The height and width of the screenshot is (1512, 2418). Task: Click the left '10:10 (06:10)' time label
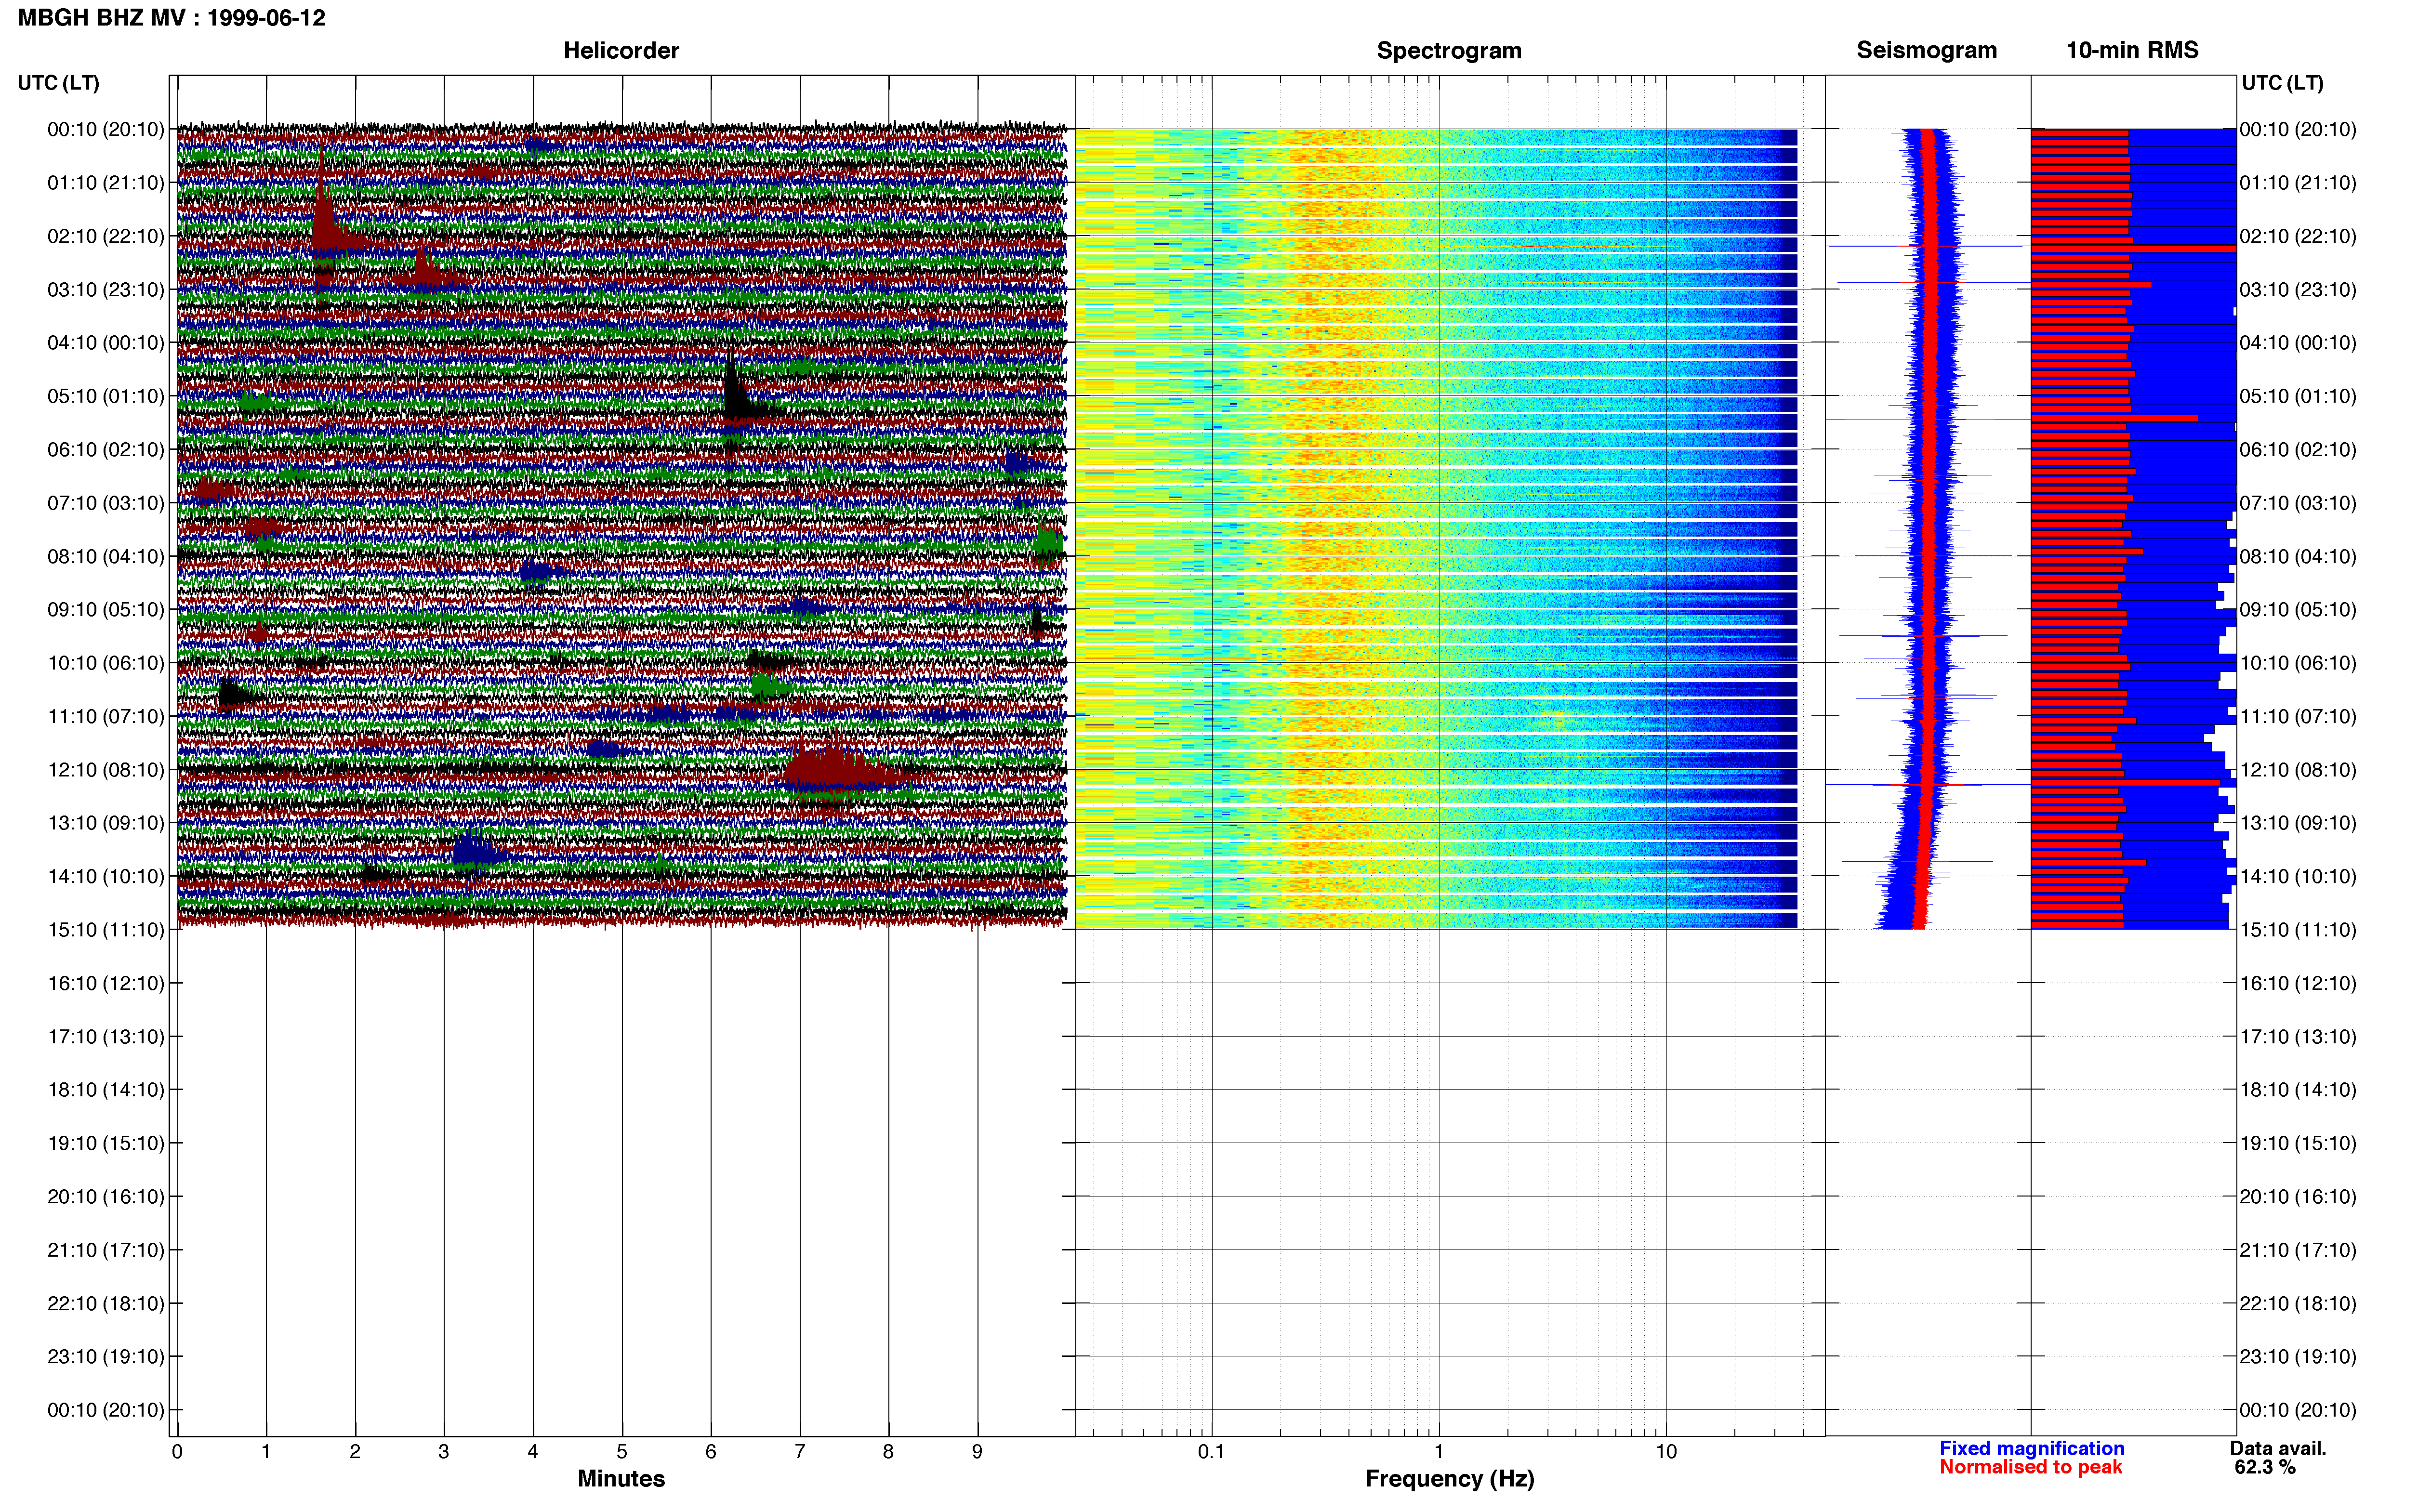(x=106, y=663)
